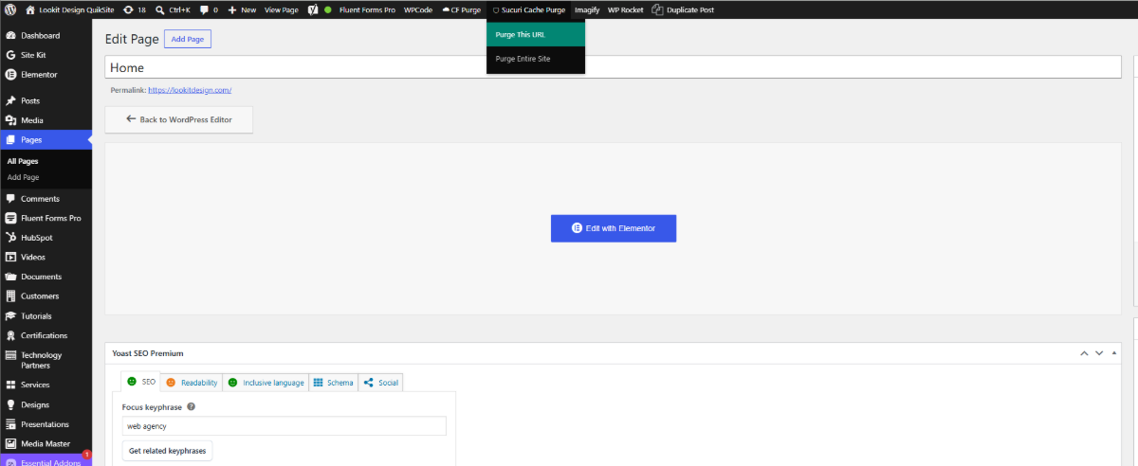Viewport: 1138px width, 466px height.
Task: Open Site Kit in sidebar
Action: pos(46,55)
